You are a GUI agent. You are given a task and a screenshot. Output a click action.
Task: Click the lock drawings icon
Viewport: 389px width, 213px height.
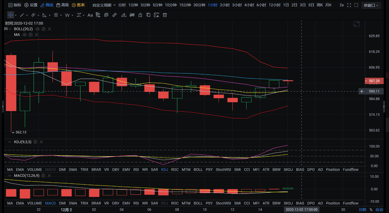tap(140, 15)
